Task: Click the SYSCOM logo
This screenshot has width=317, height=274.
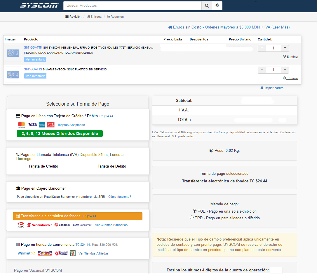Action: (39, 6)
